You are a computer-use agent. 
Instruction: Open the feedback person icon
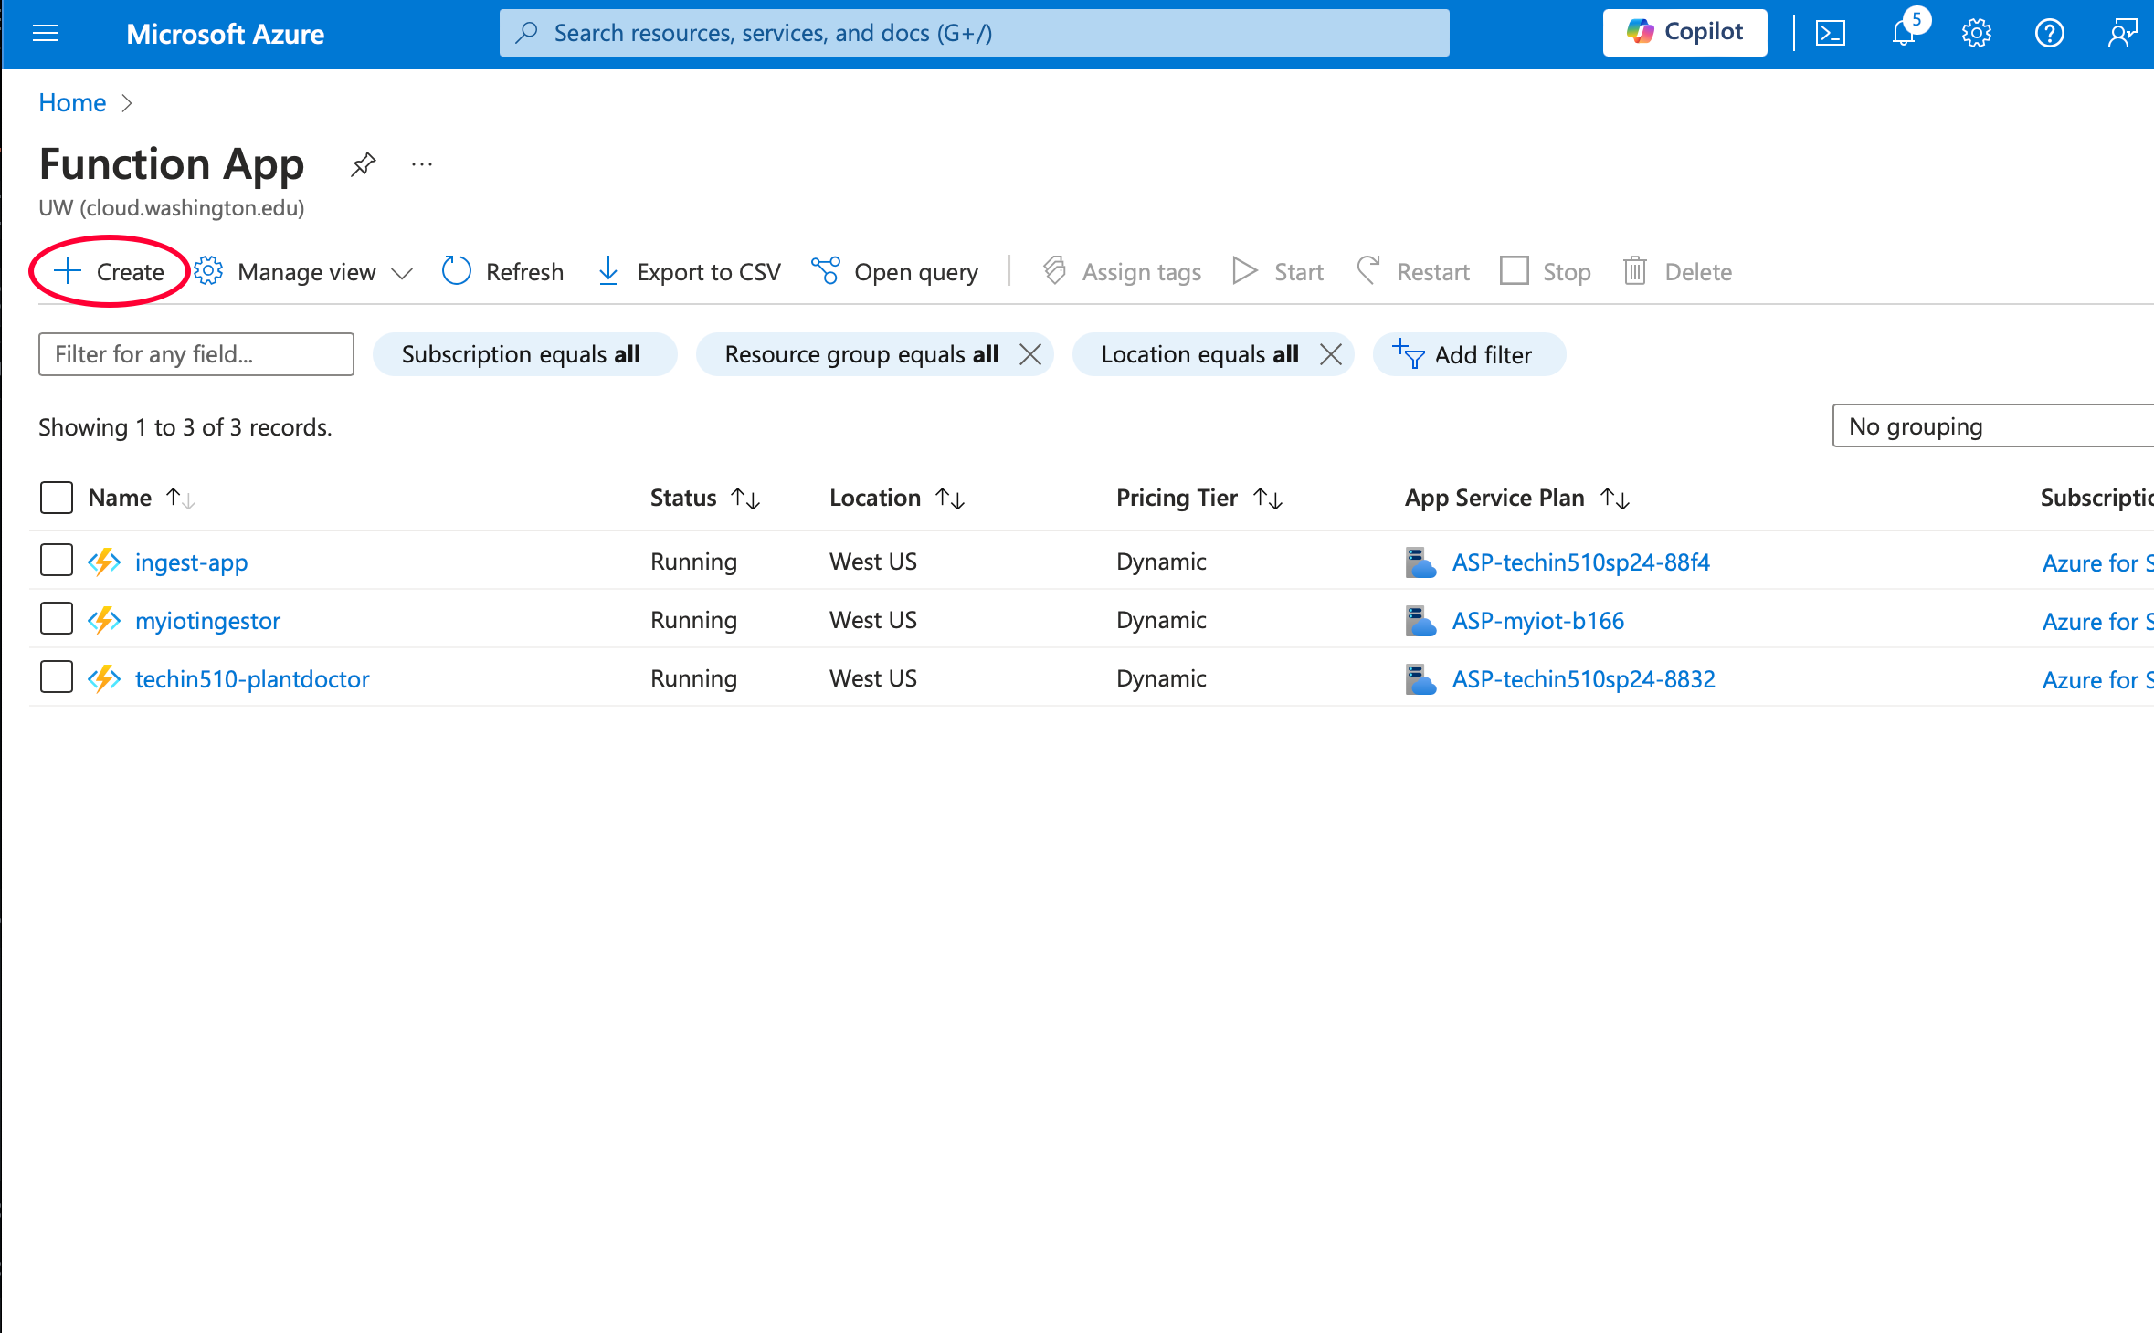pos(2121,34)
